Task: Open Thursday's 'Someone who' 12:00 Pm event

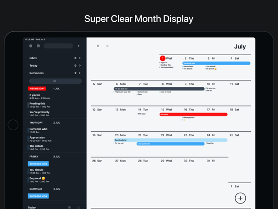Action: click(x=38, y=130)
